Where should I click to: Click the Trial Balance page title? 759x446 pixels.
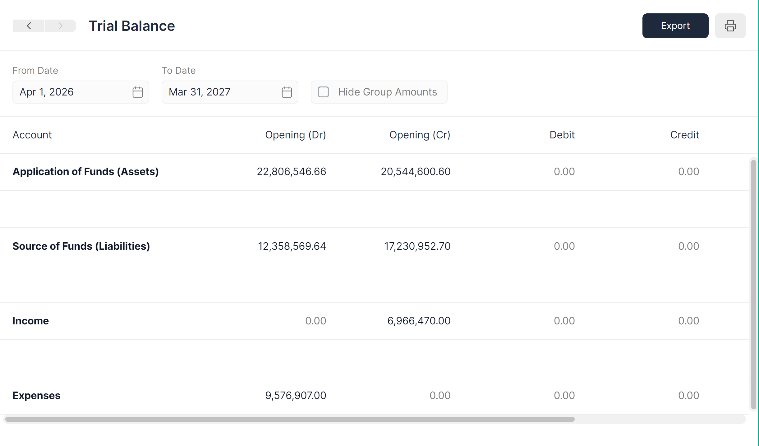click(x=132, y=26)
